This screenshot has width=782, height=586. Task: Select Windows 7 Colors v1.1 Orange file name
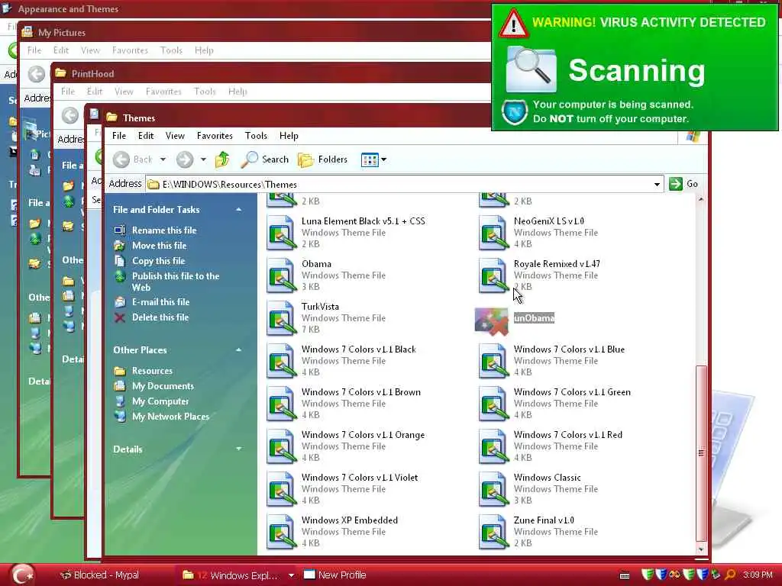coord(363,435)
